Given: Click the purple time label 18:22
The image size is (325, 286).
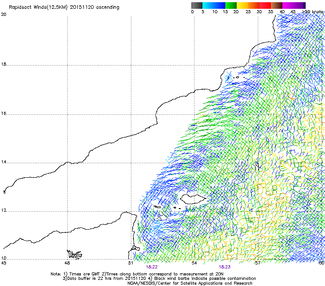Looking at the screenshot, I should coord(152,267).
